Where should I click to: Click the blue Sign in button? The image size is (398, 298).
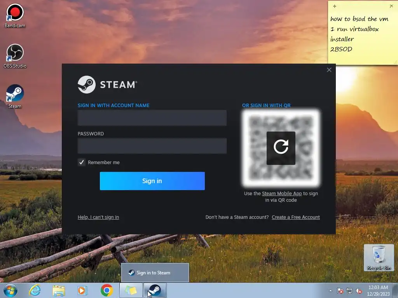tap(152, 181)
